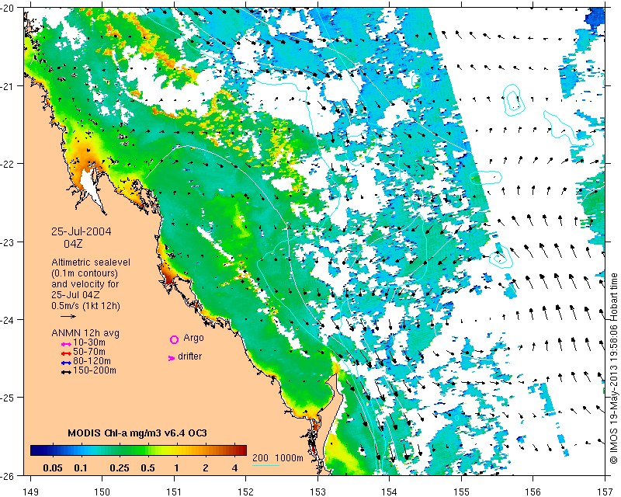621x497 pixels.
Task: Click longitude label 155 on the x-axis
Action: point(461,492)
